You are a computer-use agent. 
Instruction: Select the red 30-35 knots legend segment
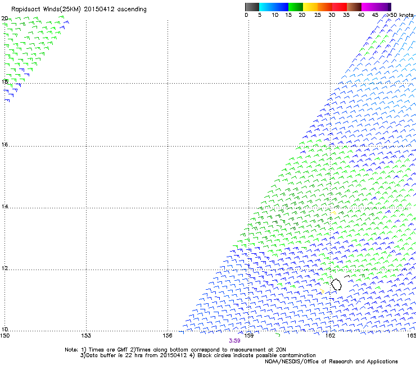pyautogui.click(x=340, y=7)
